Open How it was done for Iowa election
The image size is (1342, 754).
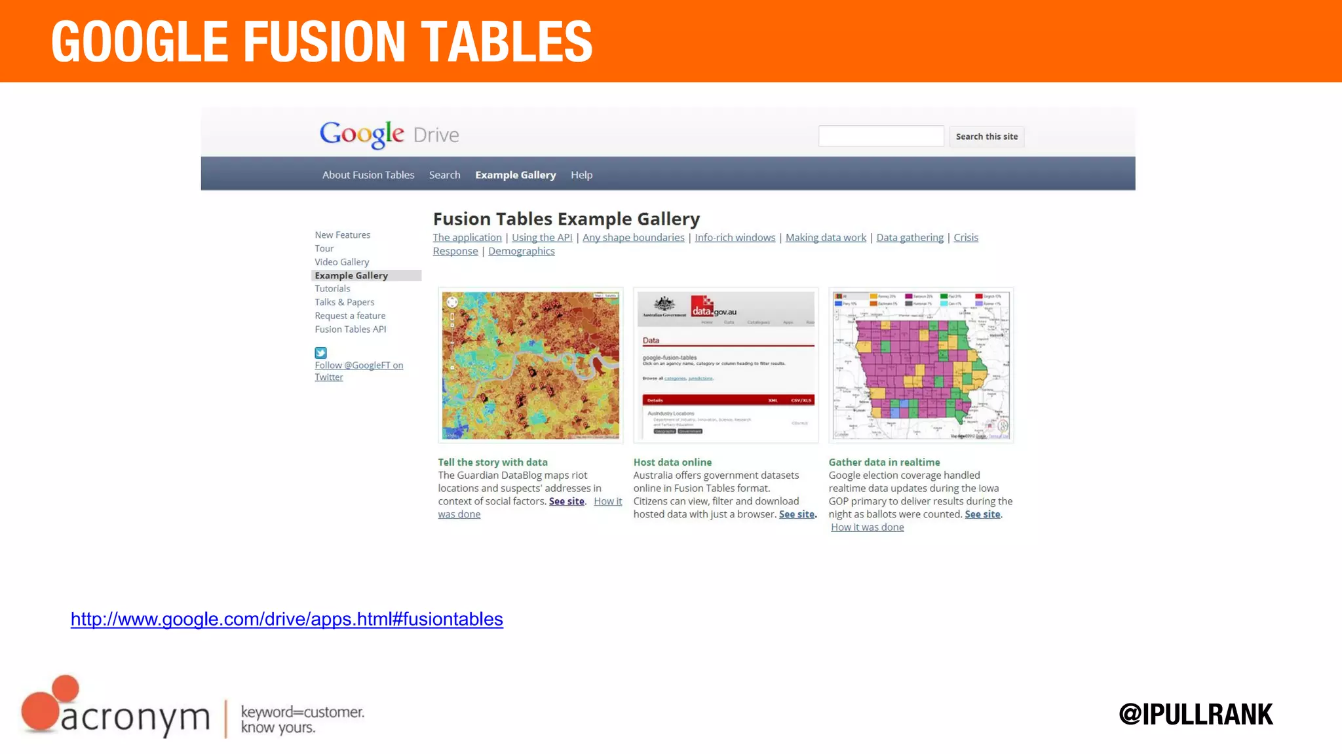(x=867, y=527)
